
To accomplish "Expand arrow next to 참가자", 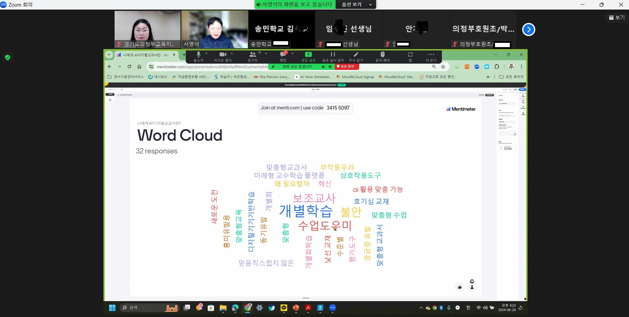I will (x=266, y=53).
